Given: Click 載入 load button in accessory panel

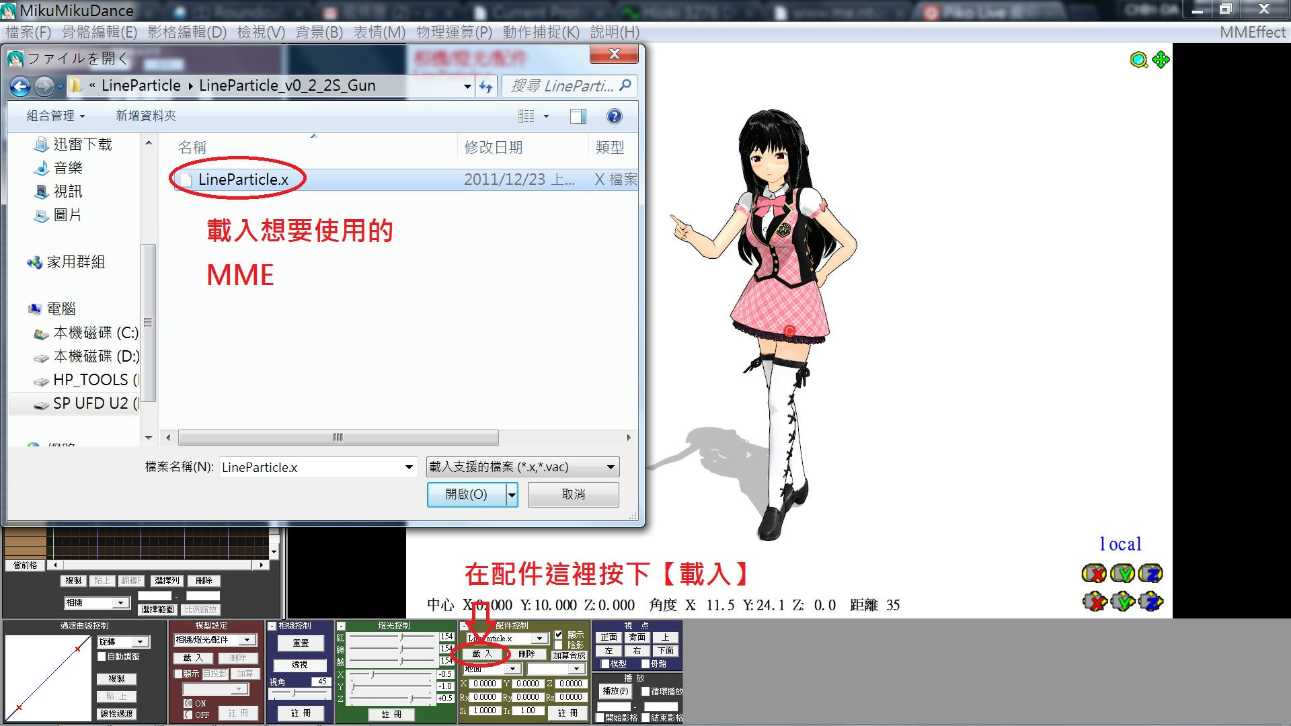Looking at the screenshot, I should click(x=481, y=654).
